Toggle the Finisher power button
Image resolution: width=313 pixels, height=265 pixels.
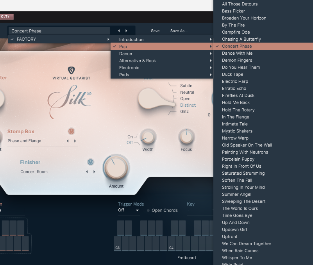coord(90,162)
